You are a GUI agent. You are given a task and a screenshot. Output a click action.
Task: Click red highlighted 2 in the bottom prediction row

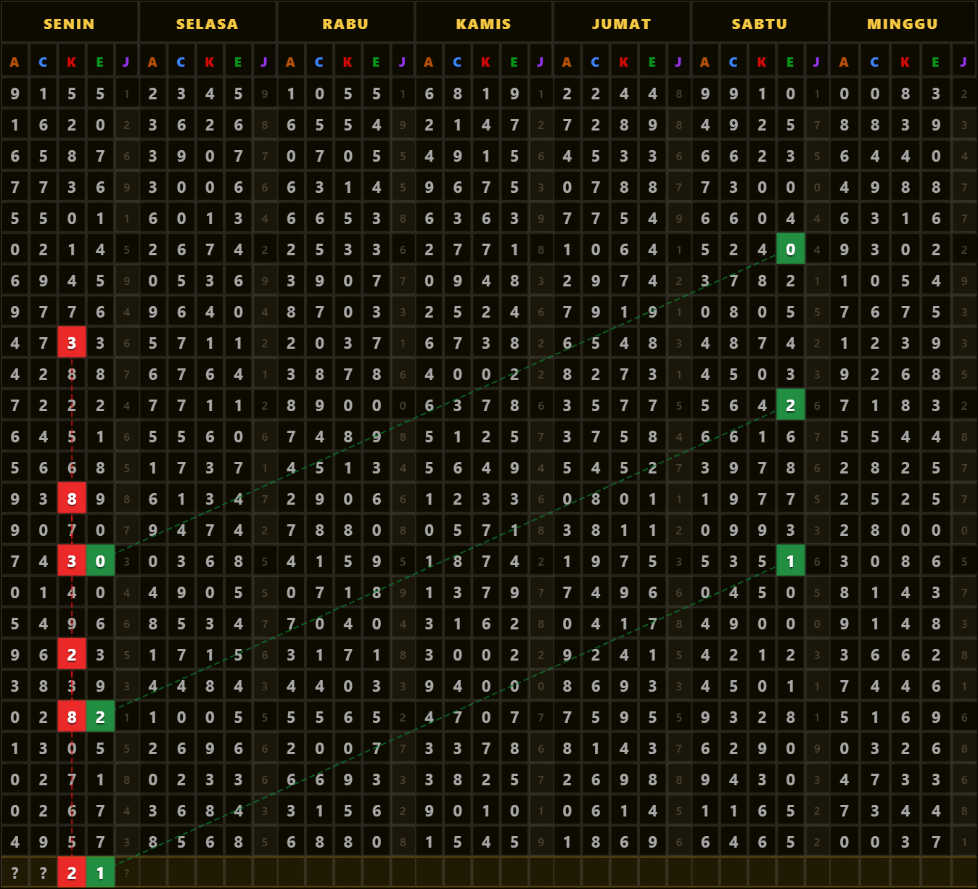coord(71,873)
